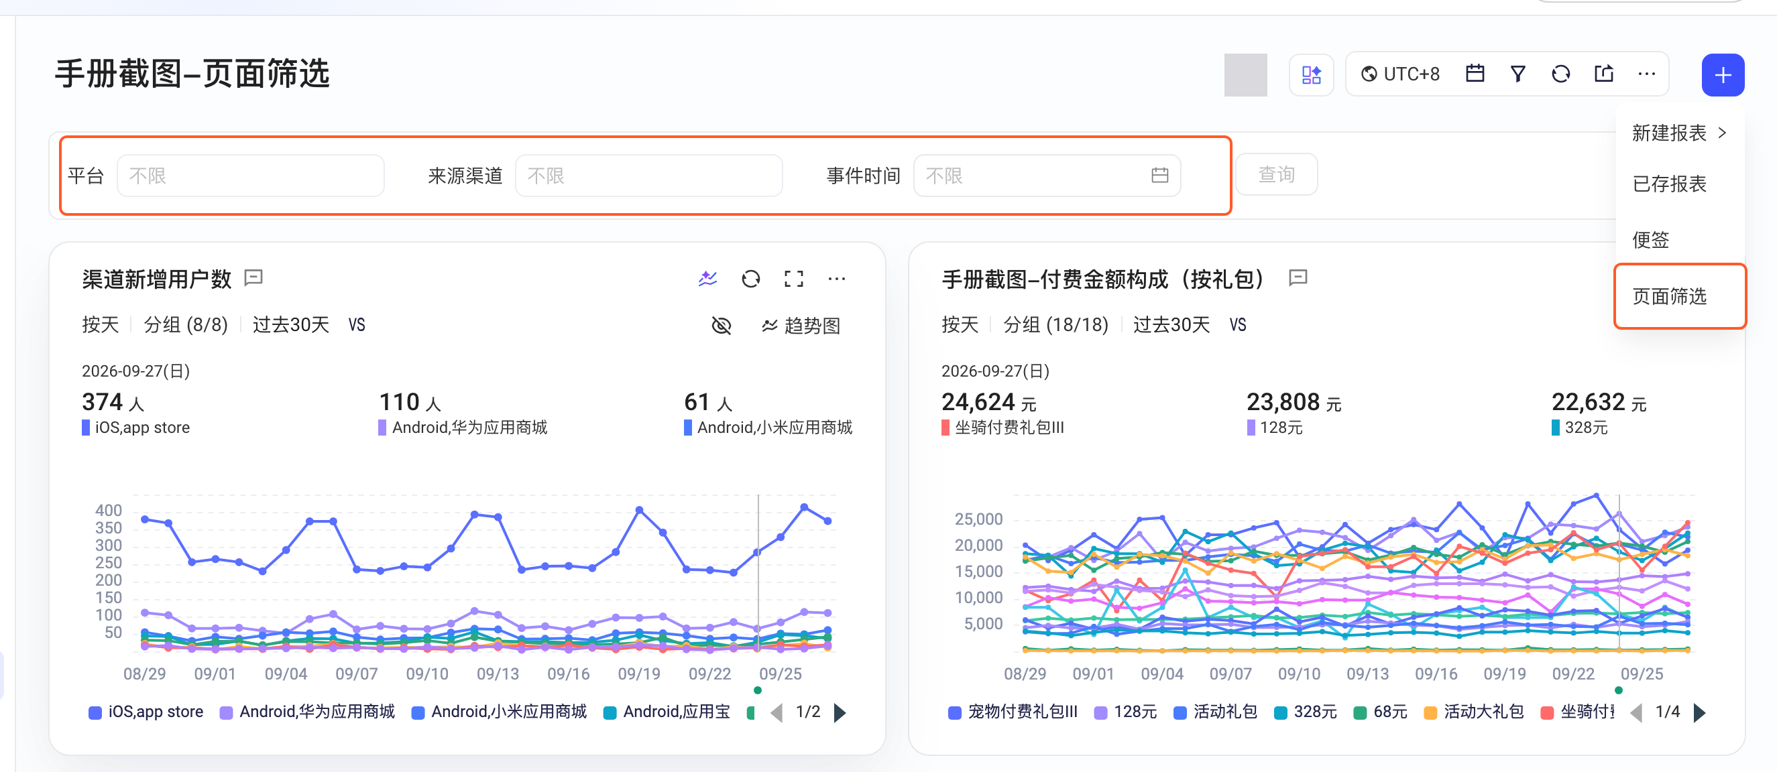This screenshot has height=772, width=1777.
Task: Open 过去30天 range on 付费金额构成 chart
Action: coord(1171,324)
